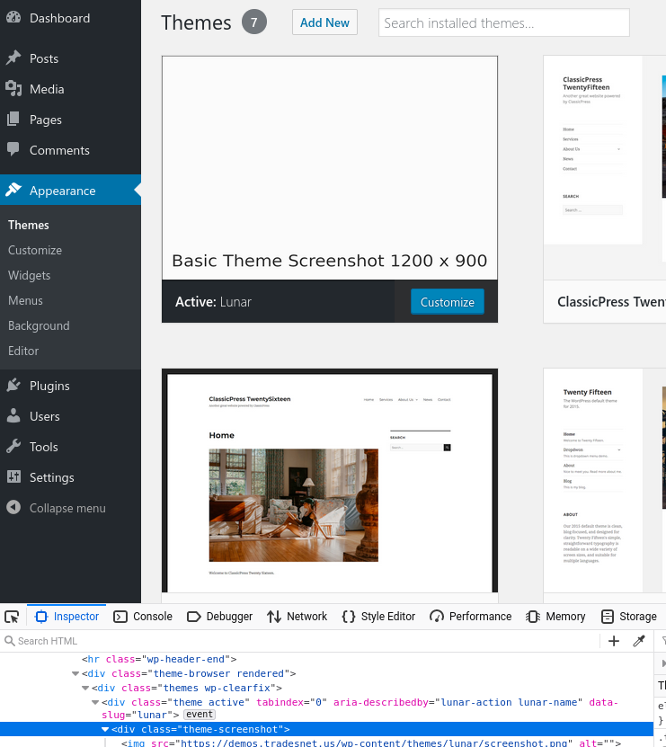666x747 pixels.
Task: Open the Media library icon
Action: [x=13, y=89]
